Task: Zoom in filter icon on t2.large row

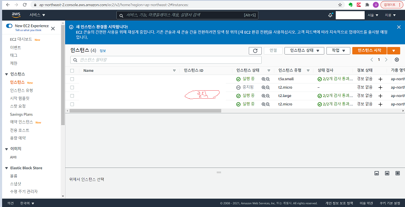Action: point(263,96)
